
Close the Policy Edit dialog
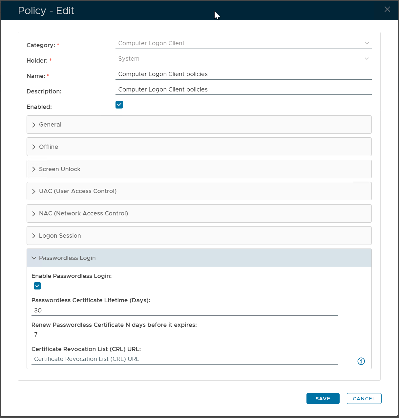coord(387,9)
